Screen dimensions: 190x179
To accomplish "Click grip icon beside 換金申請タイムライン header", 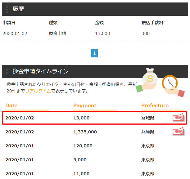I will pyautogui.click(x=7, y=71).
